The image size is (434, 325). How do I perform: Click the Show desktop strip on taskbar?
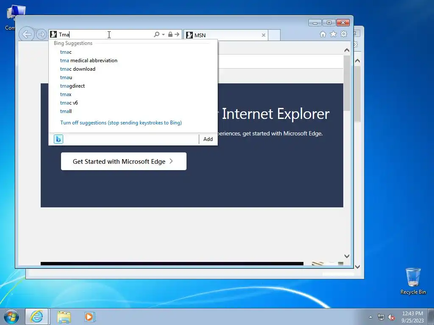pyautogui.click(x=431, y=317)
